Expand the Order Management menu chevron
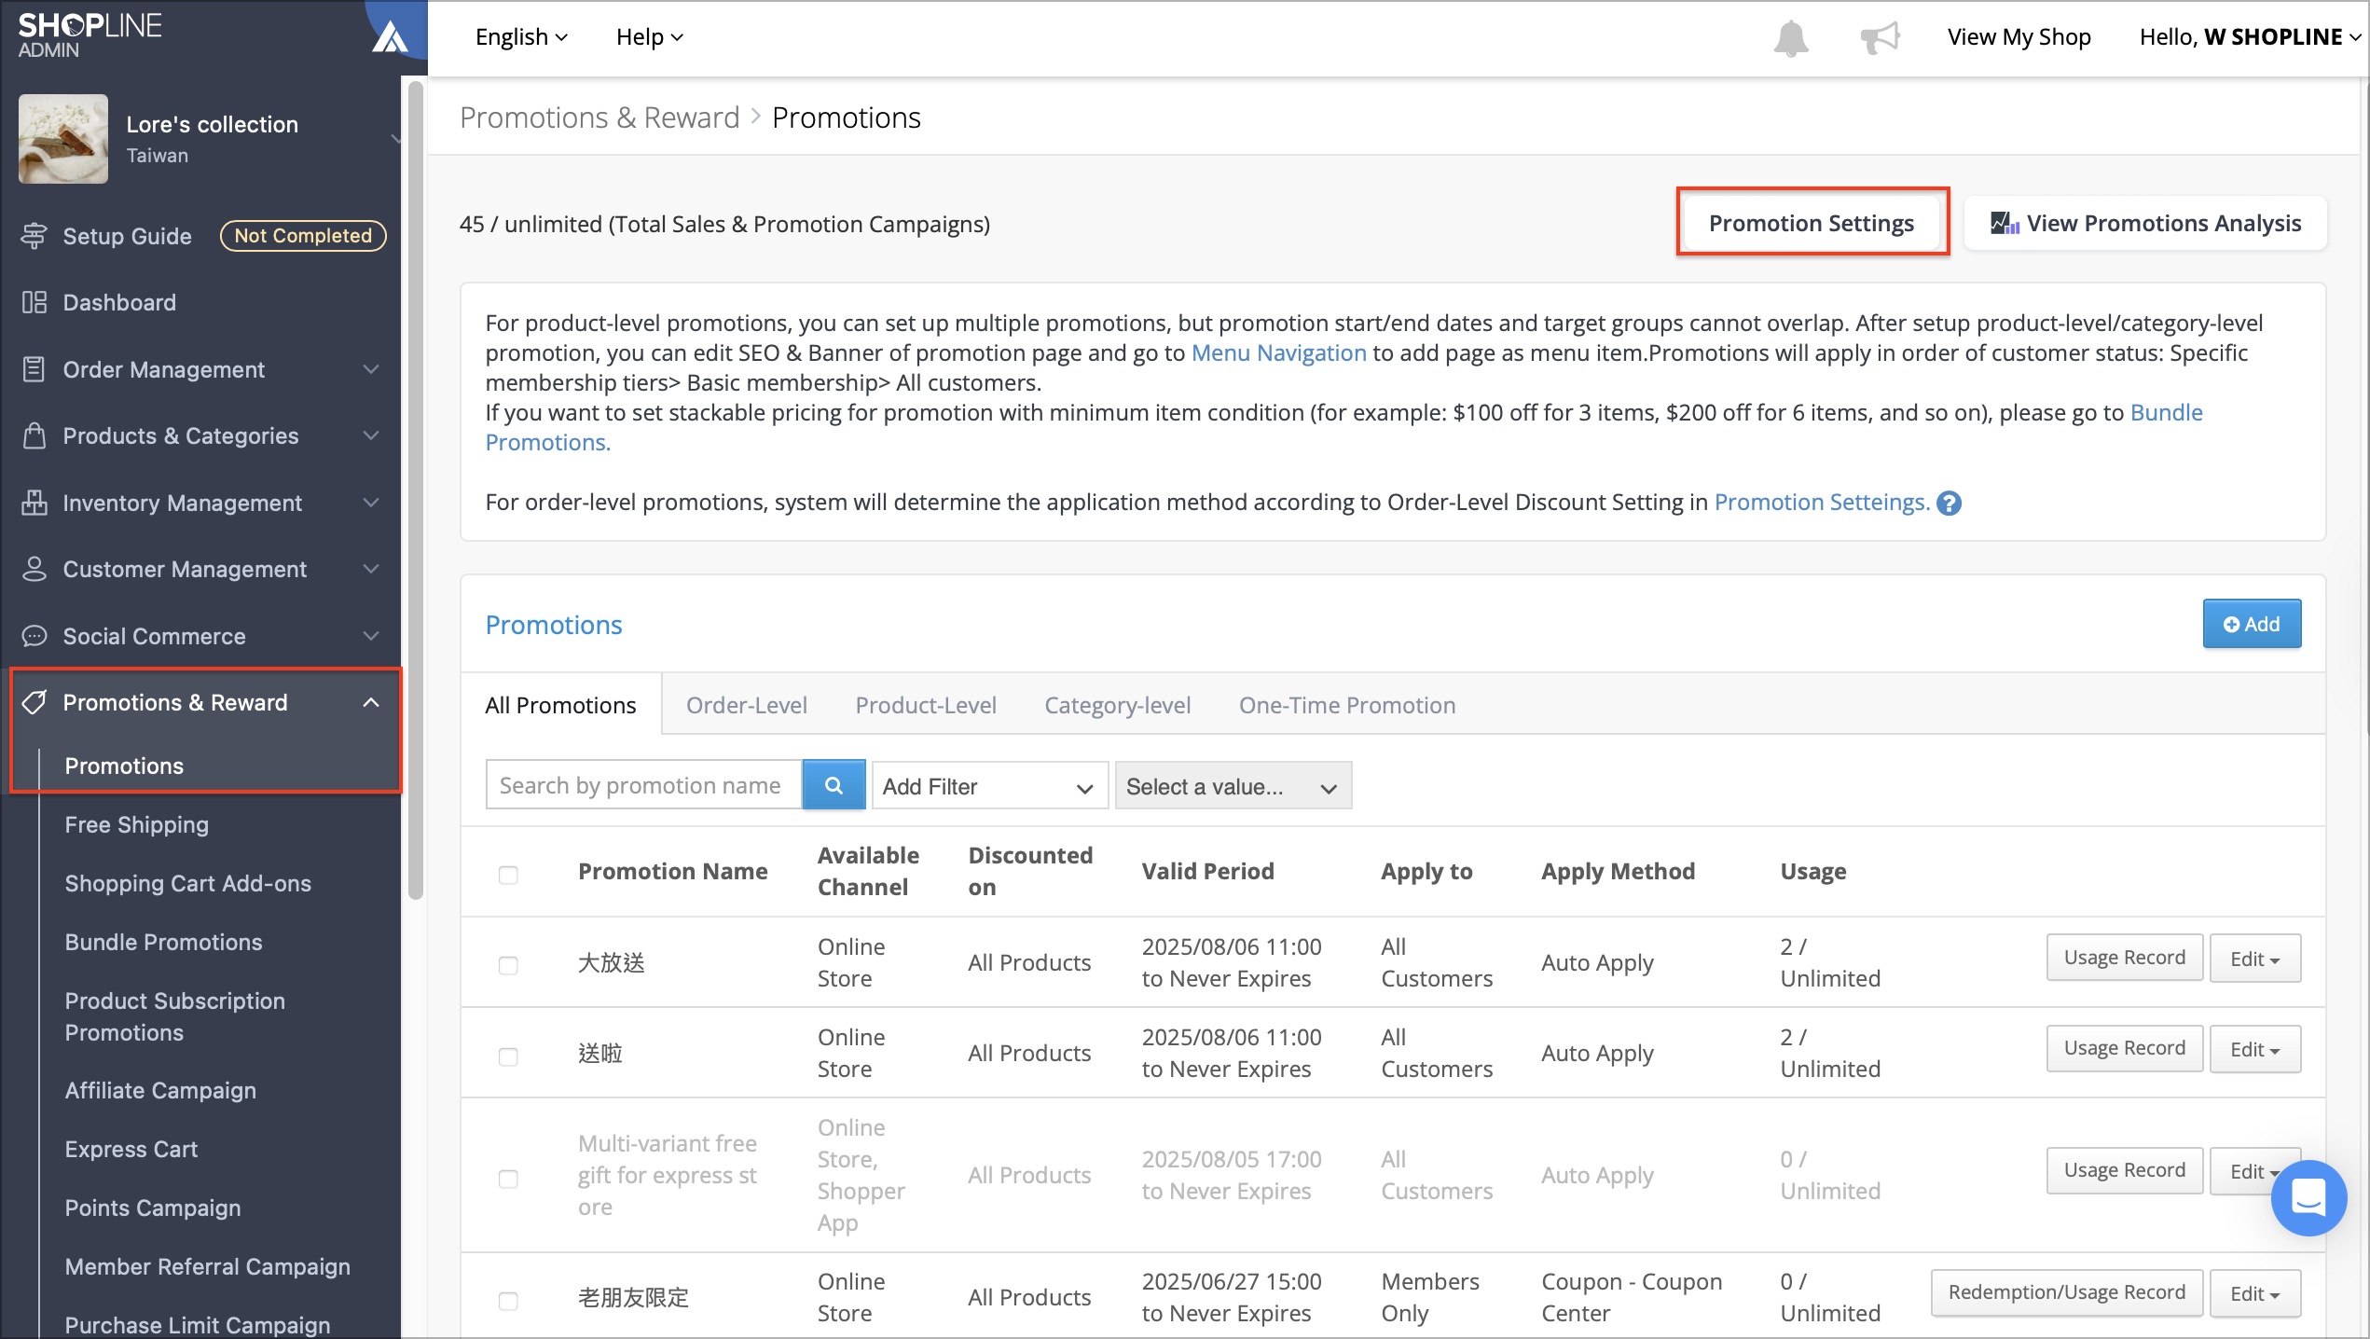This screenshot has height=1339, width=2370. [x=371, y=369]
